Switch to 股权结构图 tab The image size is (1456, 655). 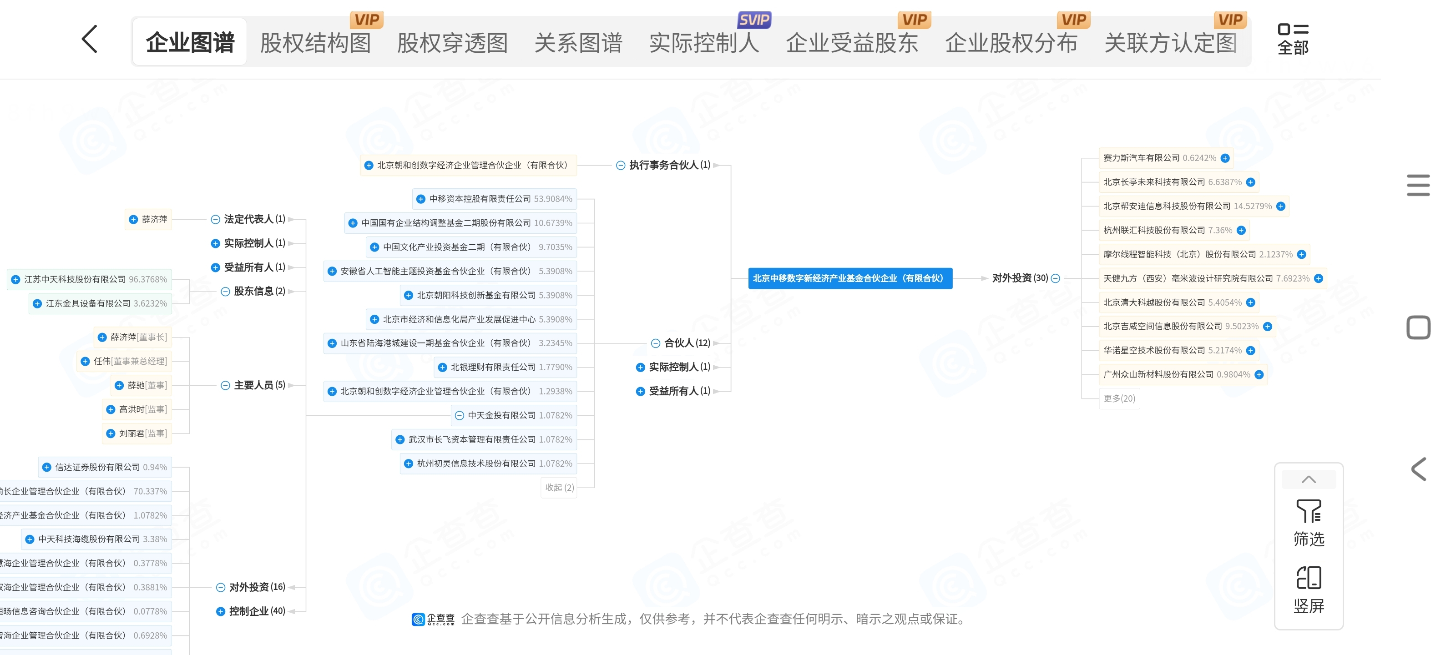(x=315, y=43)
